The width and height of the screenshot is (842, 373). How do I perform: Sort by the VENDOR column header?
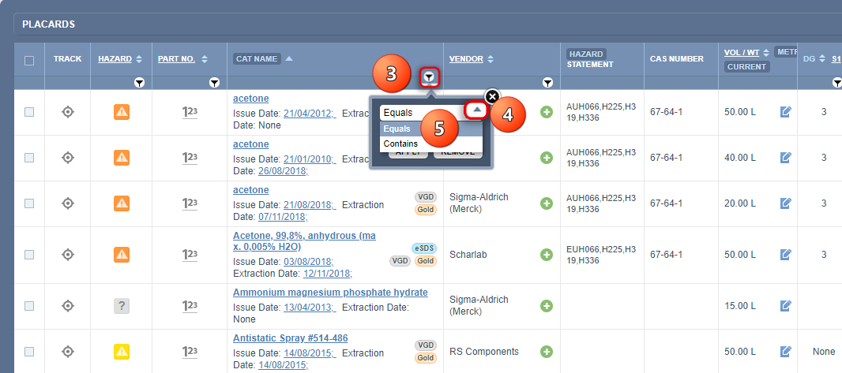click(x=466, y=59)
